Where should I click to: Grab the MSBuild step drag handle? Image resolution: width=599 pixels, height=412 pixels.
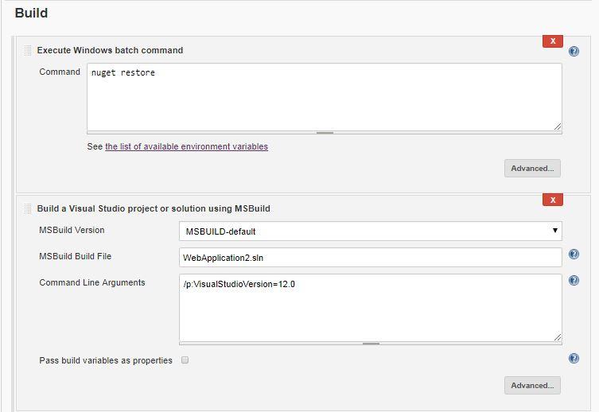coord(28,208)
